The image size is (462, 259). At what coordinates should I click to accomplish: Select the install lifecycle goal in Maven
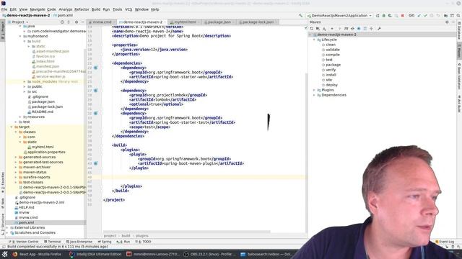(x=331, y=75)
